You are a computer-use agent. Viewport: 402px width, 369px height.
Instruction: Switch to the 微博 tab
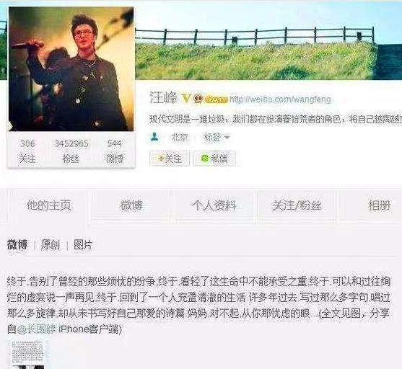click(x=131, y=205)
